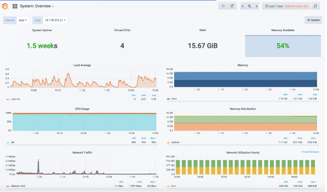The height and width of the screenshot is (192, 327).
Task: Toggle the Load 1m legend series
Action: 15,99
